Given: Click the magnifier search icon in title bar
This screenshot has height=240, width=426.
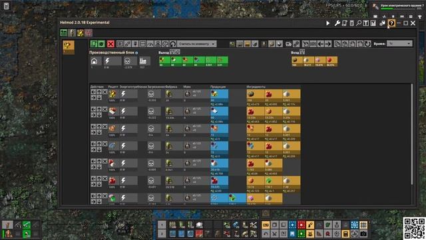Looking at the screenshot, I should 359,23.
